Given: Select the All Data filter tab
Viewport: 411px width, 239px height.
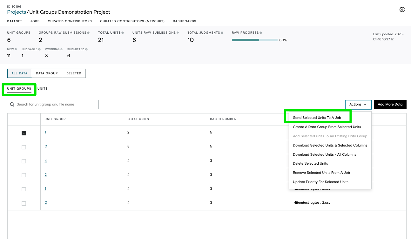Looking at the screenshot, I should (20, 73).
